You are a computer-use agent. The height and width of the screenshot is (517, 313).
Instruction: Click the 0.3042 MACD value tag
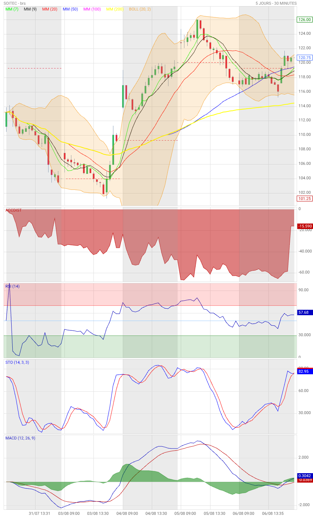[x=304, y=476]
